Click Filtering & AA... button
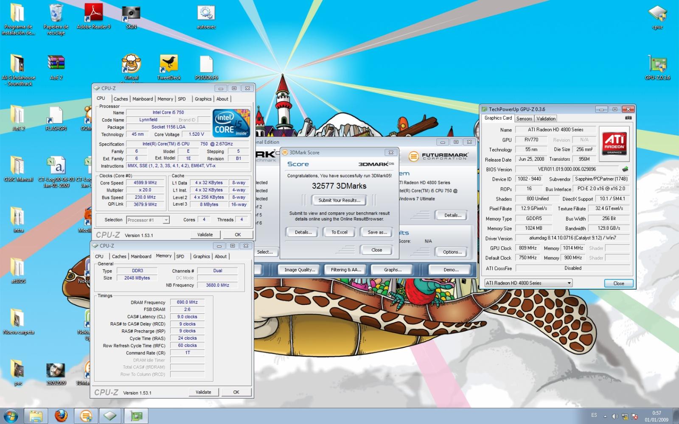Viewport: 679px width, 424px height. click(346, 270)
